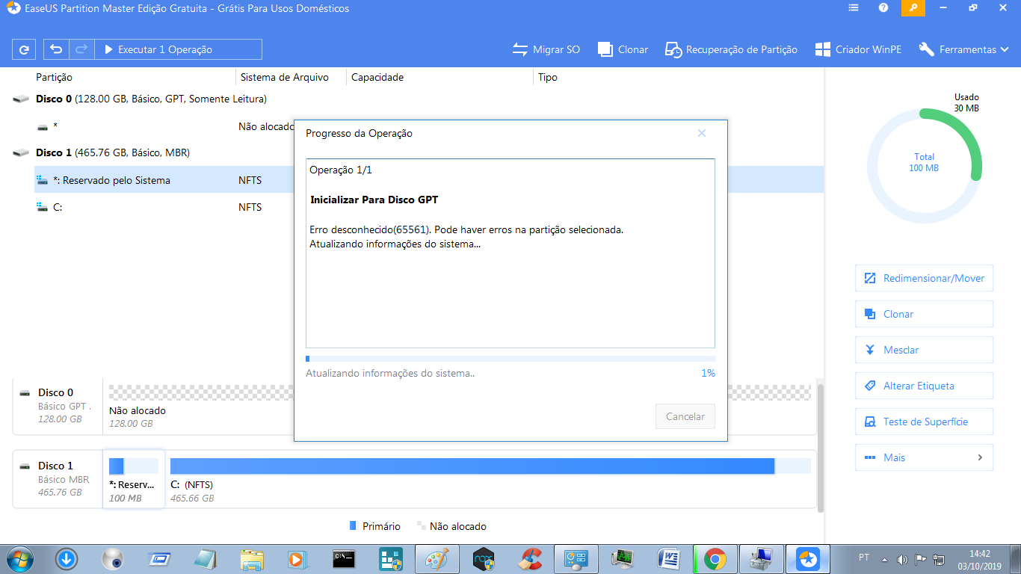
Task: Select the unallocated * partition row
Action: (164, 127)
